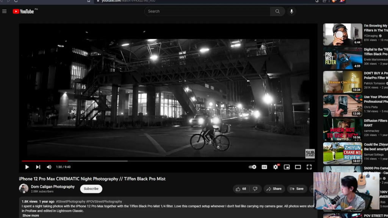This screenshot has height=218, width=388.
Task: Skip to the next video
Action: tap(38, 167)
